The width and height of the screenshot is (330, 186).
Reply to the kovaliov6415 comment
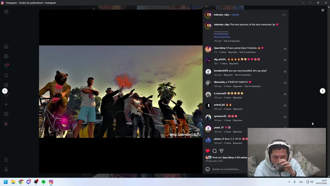click(228, 75)
